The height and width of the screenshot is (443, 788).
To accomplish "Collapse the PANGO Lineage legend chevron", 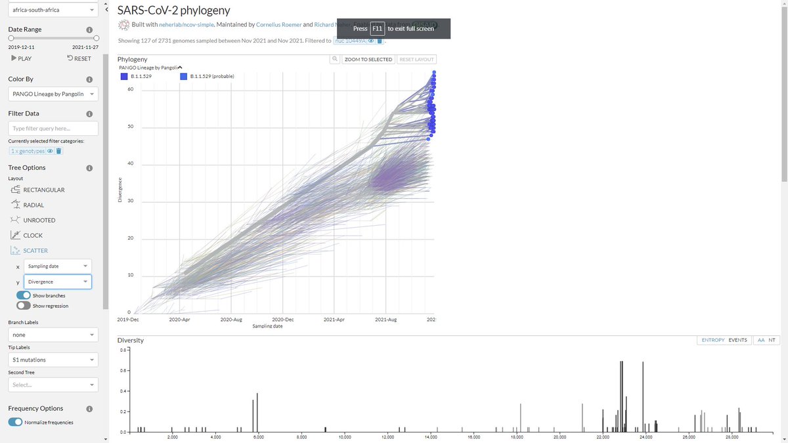I will (181, 68).
